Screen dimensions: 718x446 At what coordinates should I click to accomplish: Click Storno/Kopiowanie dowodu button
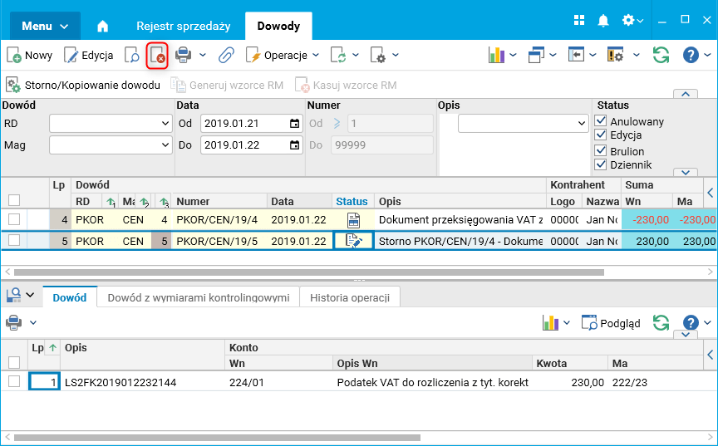click(83, 85)
